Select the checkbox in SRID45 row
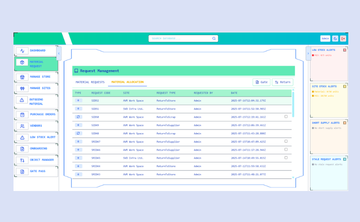360x222 pixels. (286, 158)
